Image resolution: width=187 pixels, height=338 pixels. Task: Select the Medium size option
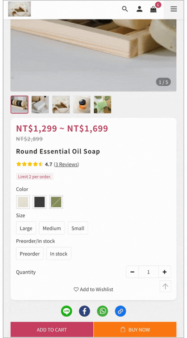pyautogui.click(x=52, y=228)
